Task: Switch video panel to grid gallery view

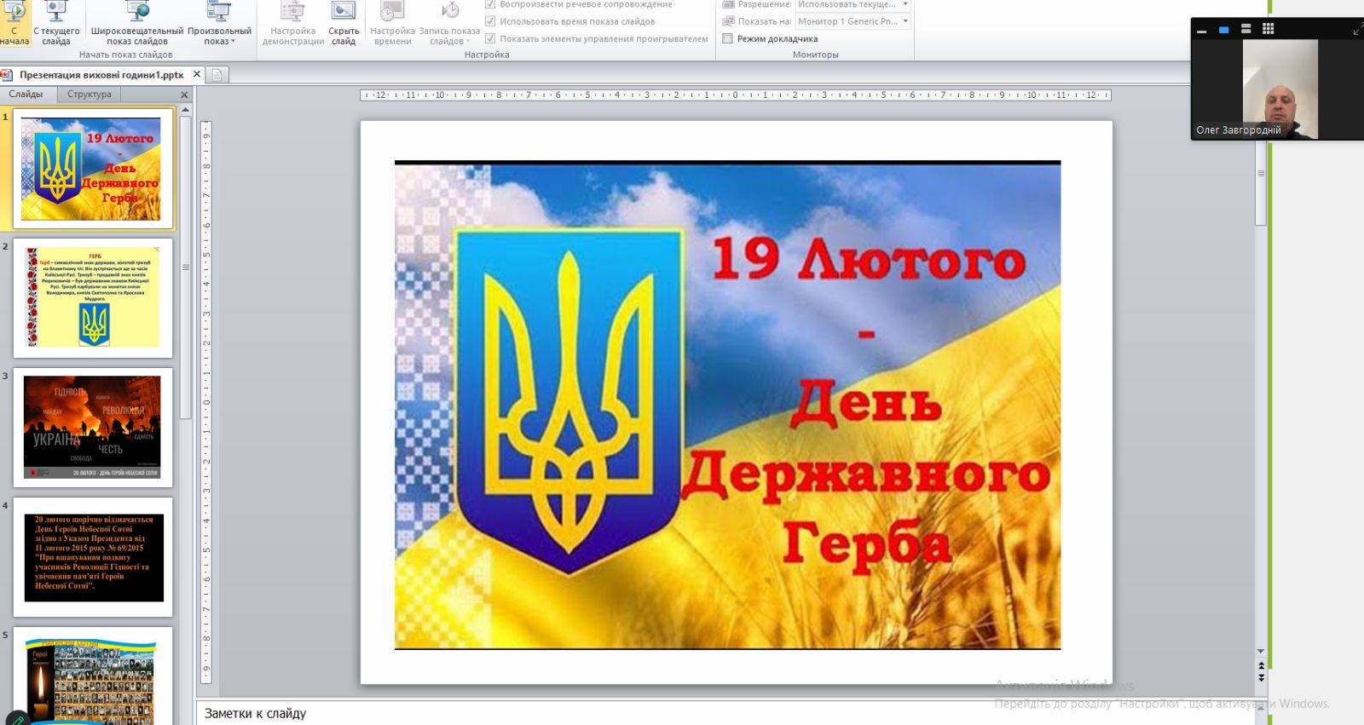Action: click(1269, 29)
